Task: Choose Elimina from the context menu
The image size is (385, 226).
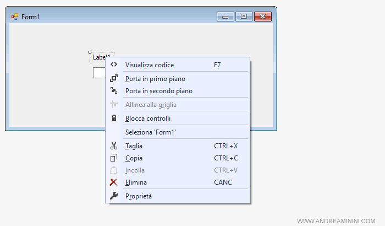Action: 136,182
